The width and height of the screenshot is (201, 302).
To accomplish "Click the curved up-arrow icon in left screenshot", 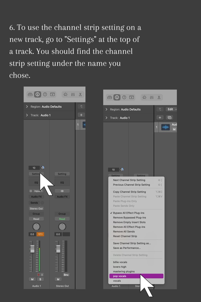I will click(81, 106).
